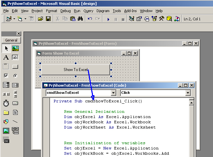Open the Add-Ins menu
This screenshot has height=157, width=213.
coord(130,11)
